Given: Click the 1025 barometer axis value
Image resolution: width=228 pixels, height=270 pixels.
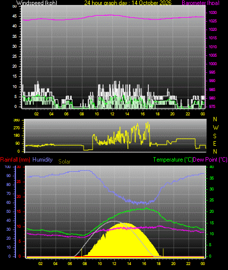Looking at the screenshot, I should pyautogui.click(x=213, y=21).
